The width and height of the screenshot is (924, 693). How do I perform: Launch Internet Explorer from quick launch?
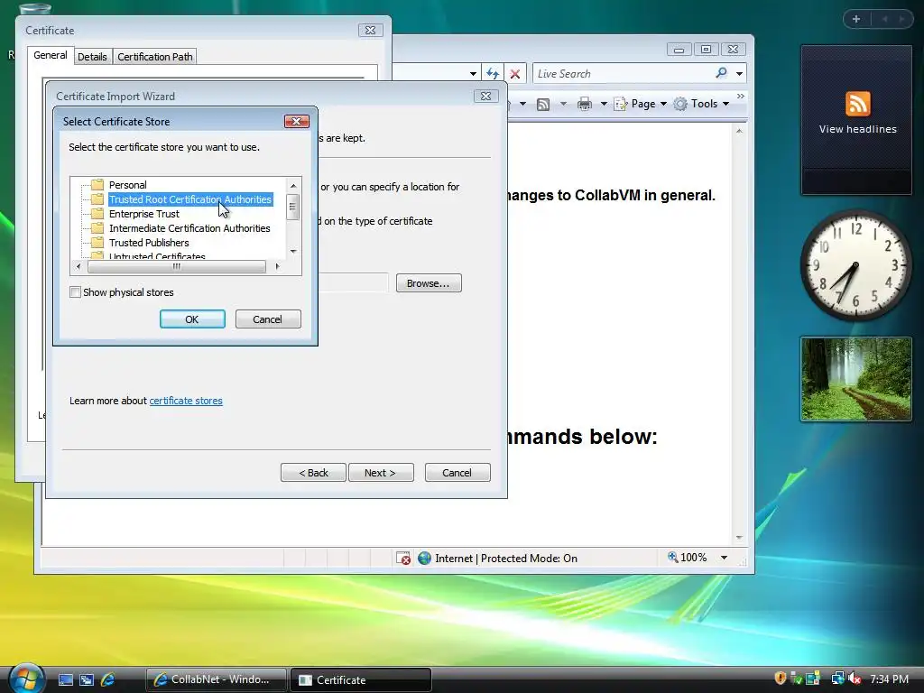point(108,680)
